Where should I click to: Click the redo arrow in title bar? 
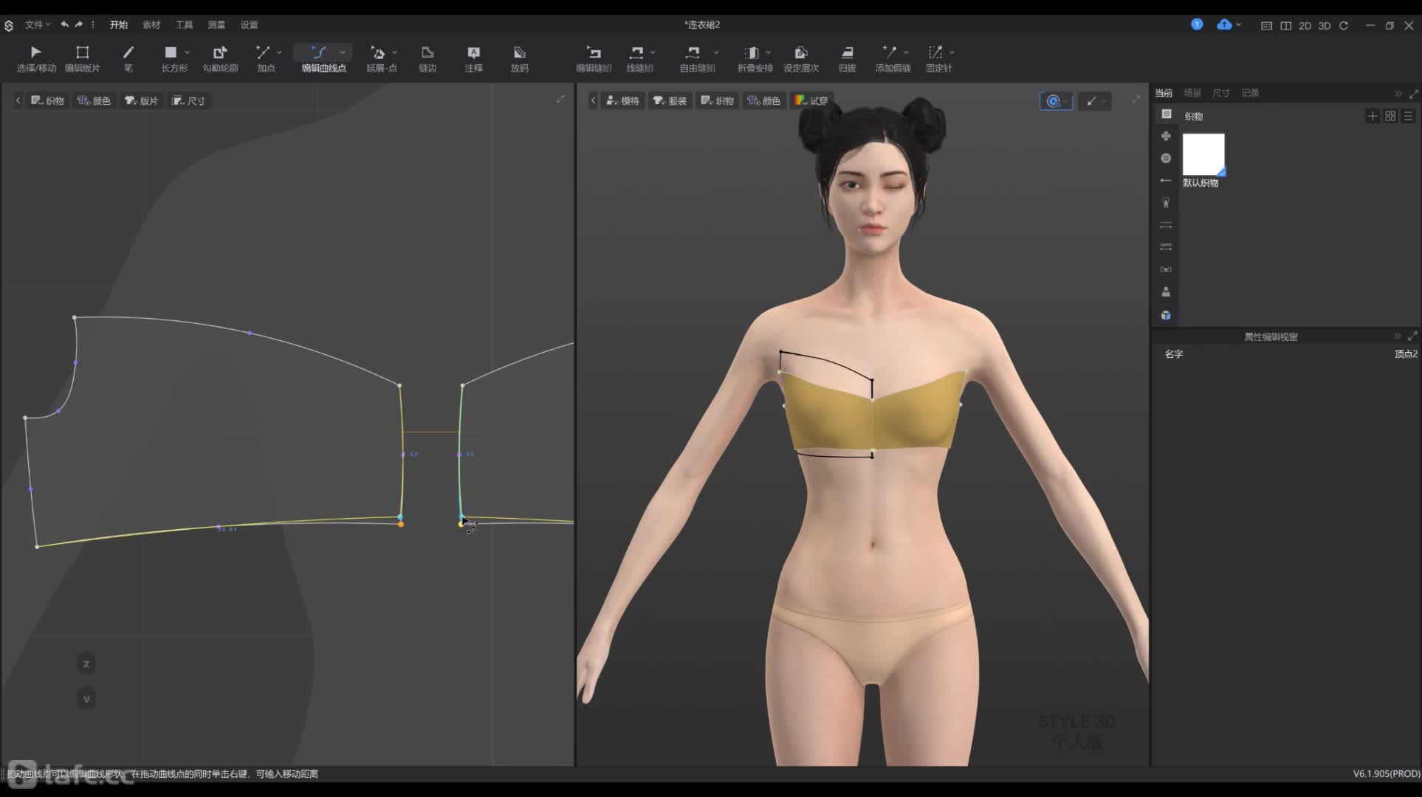pos(79,24)
